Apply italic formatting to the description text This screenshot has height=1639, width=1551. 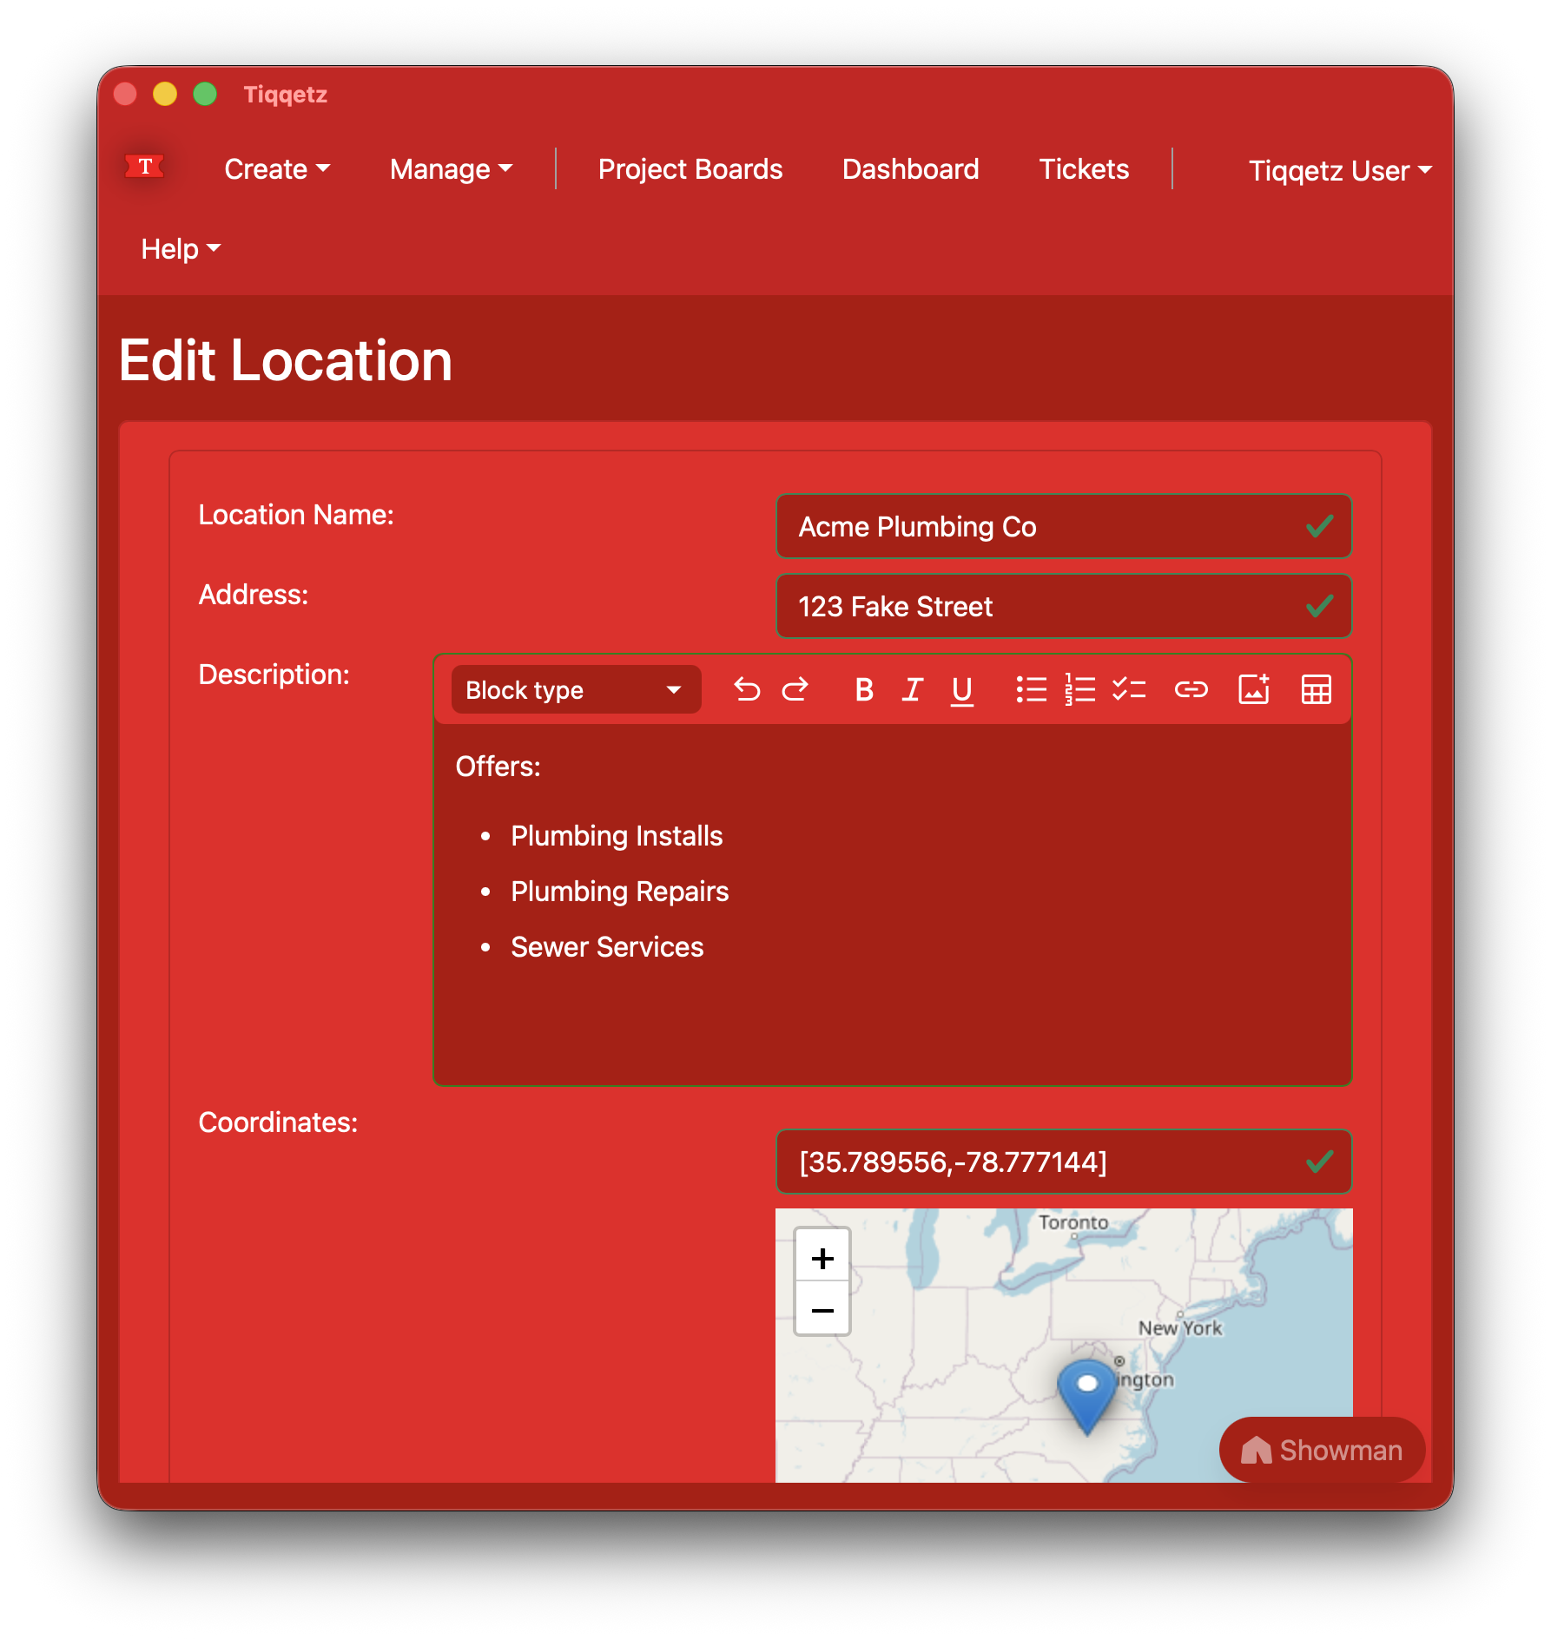tap(912, 689)
